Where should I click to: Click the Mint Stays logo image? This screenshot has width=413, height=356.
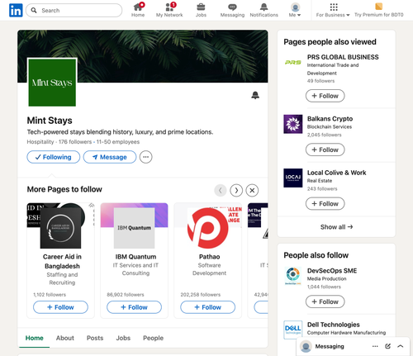[52, 83]
